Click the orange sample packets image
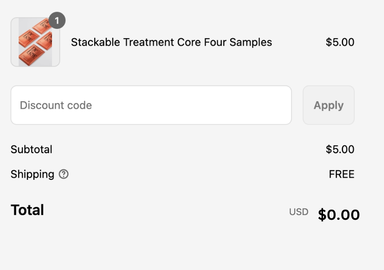Viewport: 384px width, 270px height. [x=35, y=43]
